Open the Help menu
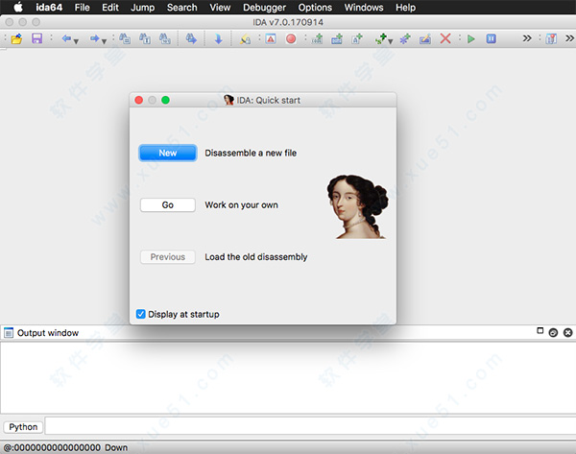The width and height of the screenshot is (576, 454). [x=405, y=8]
